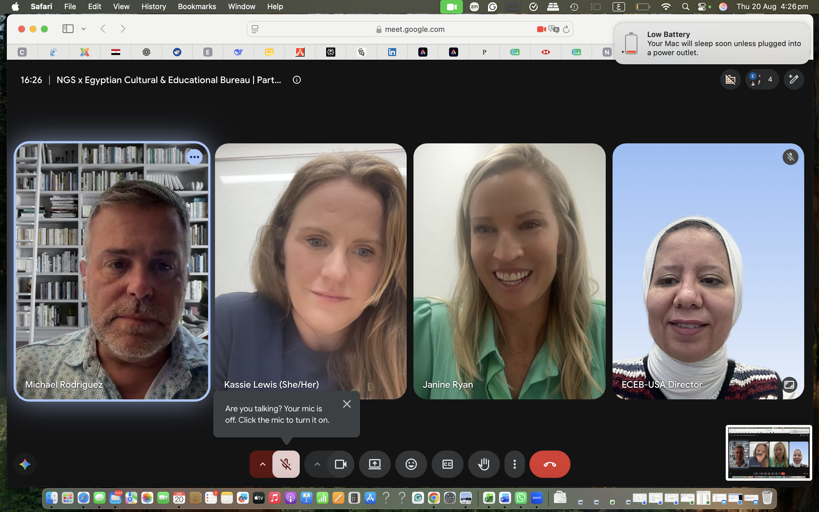Screen dimensions: 819x512
Task: Click the meet.google.com address bar
Action: 410,30
